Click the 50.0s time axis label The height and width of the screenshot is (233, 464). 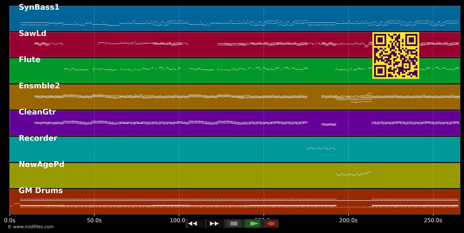(94, 220)
